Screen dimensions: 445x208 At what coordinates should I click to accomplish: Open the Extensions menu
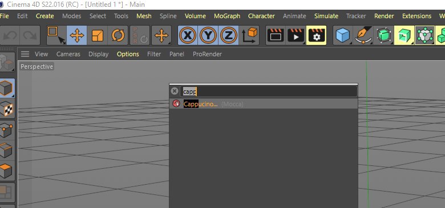tap(416, 16)
